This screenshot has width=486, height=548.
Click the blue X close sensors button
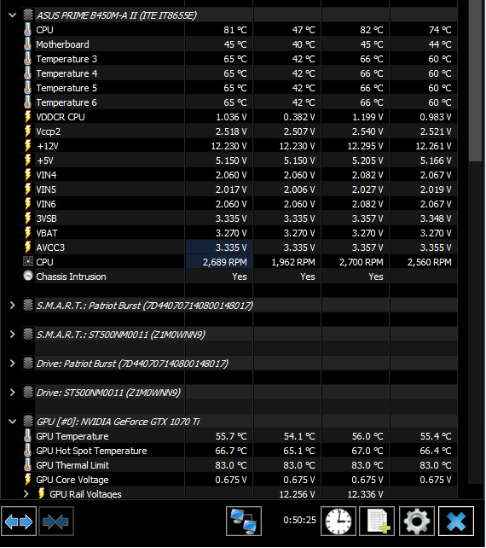(456, 521)
